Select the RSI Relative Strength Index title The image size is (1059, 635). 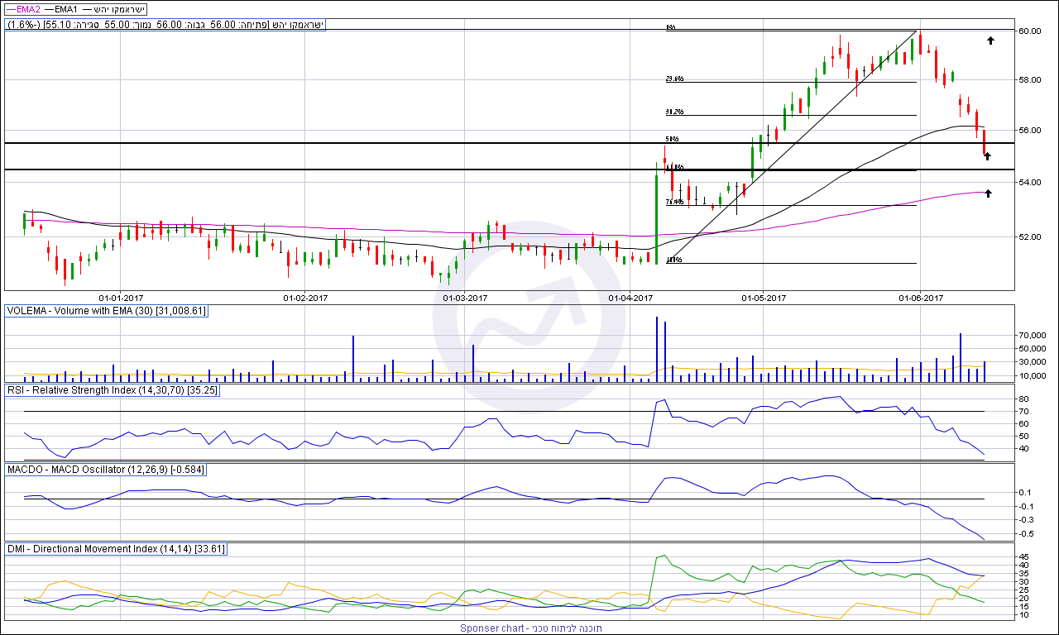point(113,389)
